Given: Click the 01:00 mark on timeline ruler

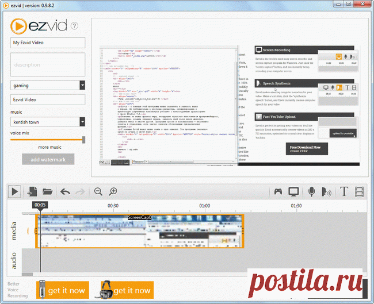Looking at the screenshot, I should tap(205, 206).
